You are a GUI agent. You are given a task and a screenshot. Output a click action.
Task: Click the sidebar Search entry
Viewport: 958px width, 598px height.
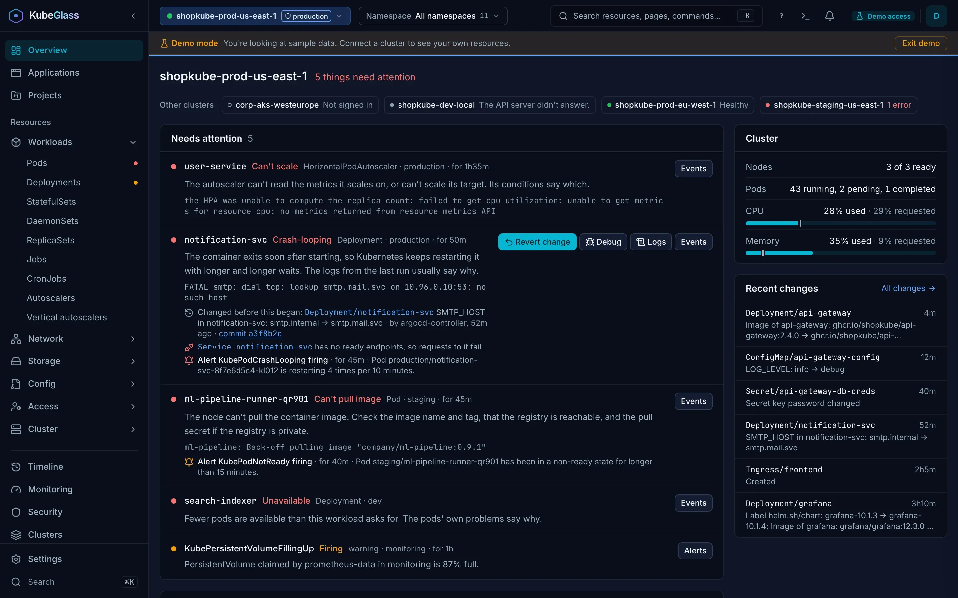(74, 582)
